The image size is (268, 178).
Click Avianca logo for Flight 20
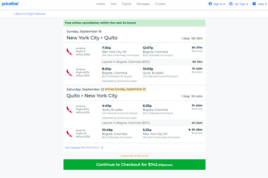click(69, 134)
